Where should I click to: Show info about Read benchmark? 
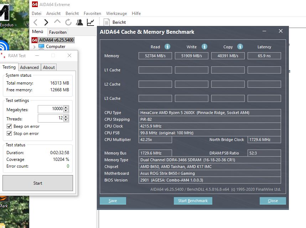pos(167,47)
